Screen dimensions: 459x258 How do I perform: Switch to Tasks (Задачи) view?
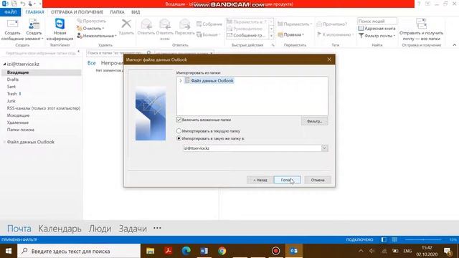coord(133,229)
